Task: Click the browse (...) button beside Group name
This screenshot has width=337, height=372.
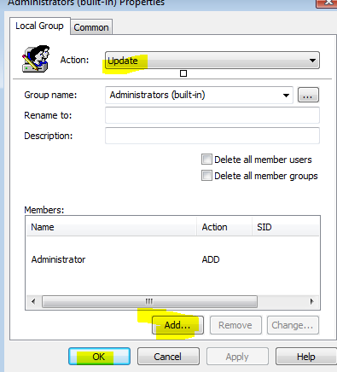Action: (308, 95)
